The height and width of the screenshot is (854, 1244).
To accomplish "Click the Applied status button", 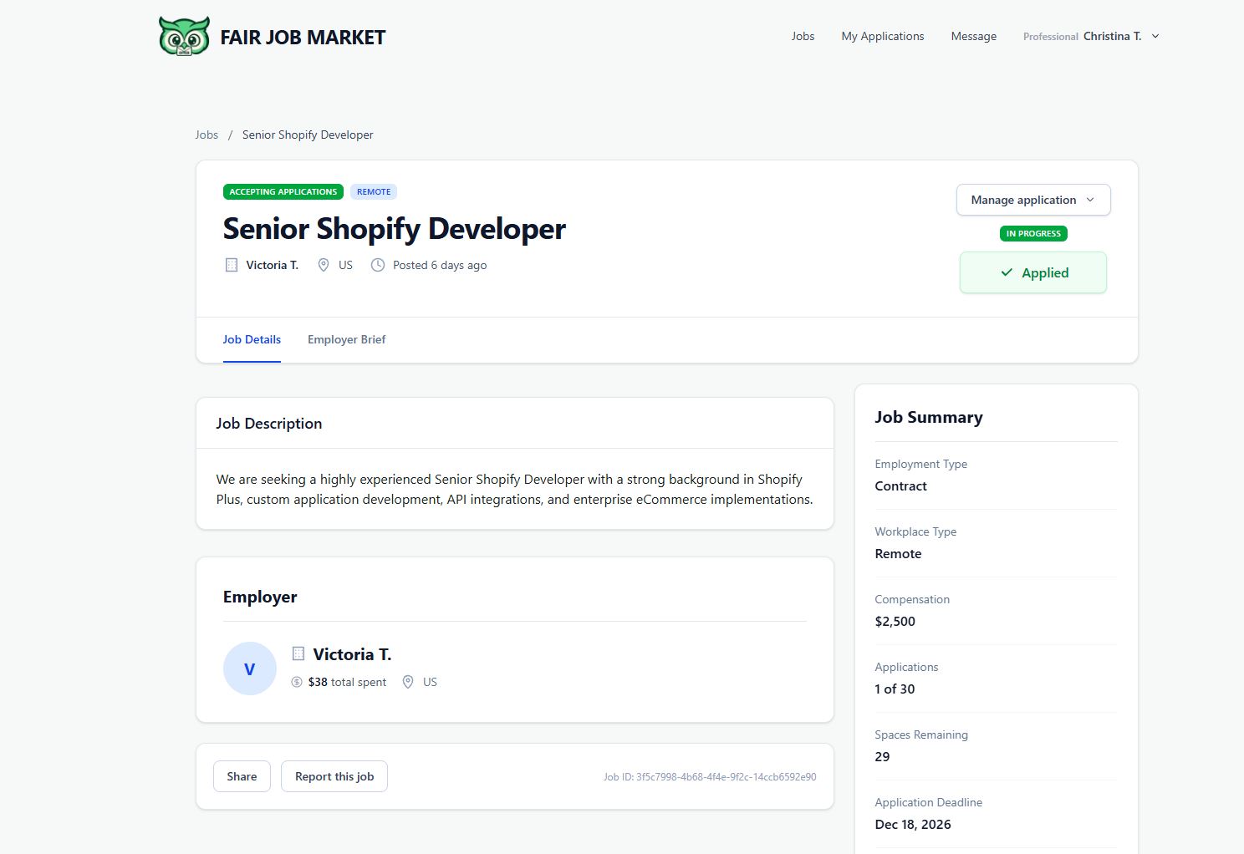I will pos(1033,272).
